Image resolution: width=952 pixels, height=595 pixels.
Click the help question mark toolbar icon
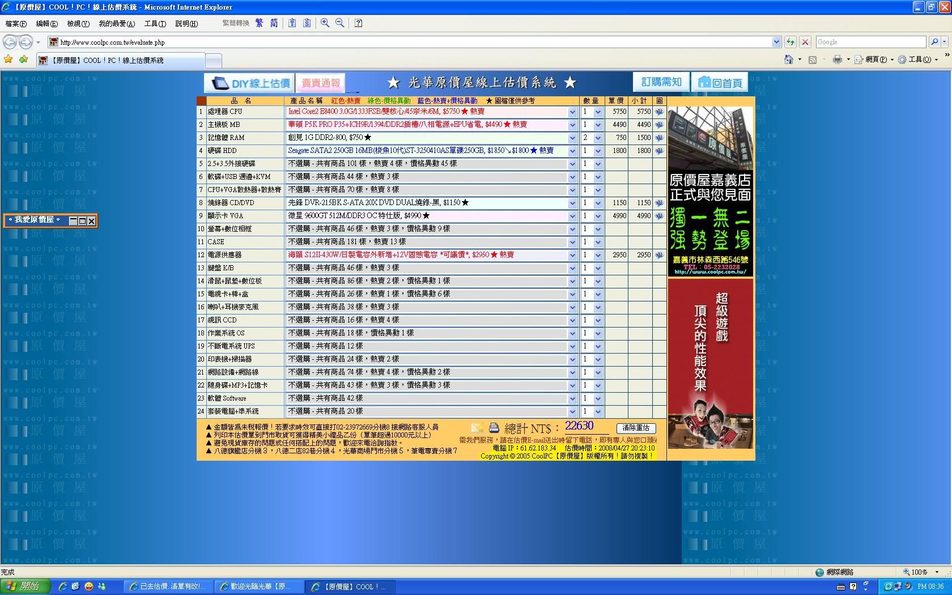(359, 23)
